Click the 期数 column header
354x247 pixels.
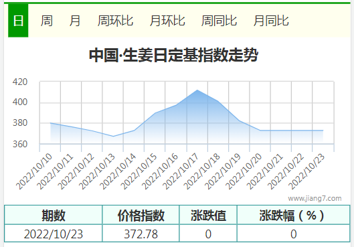pyautogui.click(x=54, y=215)
